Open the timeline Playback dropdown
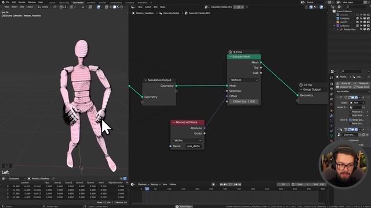The height and width of the screenshot is (208, 371). (143, 184)
